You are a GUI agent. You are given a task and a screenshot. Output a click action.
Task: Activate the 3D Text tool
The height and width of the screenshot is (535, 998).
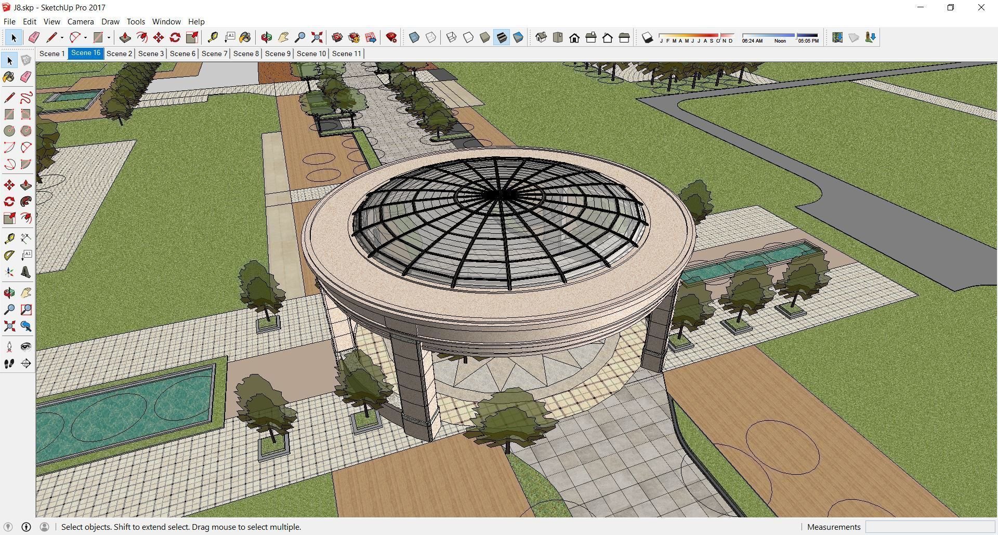coord(26,272)
